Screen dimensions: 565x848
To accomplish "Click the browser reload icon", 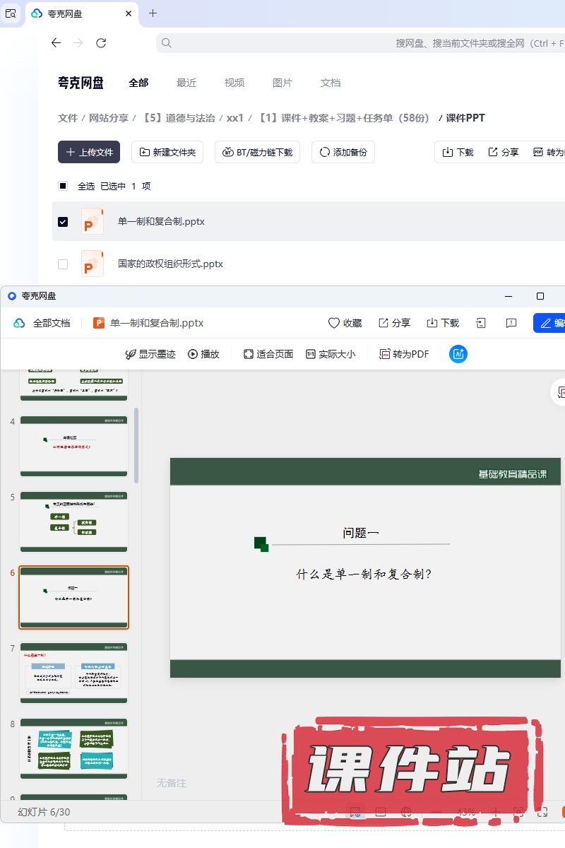I will [x=101, y=43].
